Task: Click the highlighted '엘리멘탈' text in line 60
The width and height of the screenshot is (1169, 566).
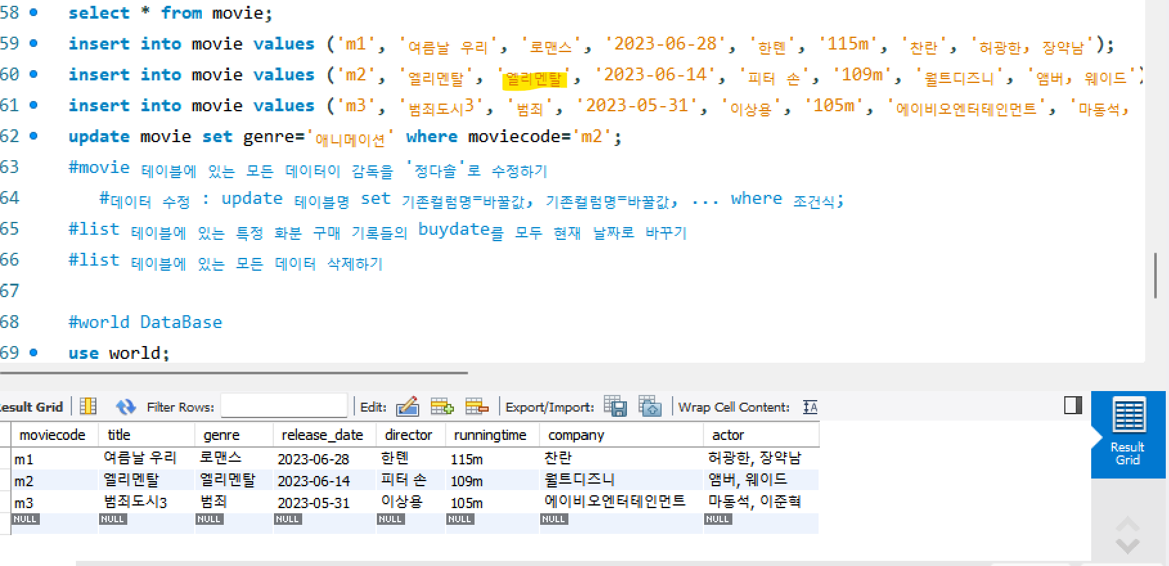Action: click(x=534, y=78)
